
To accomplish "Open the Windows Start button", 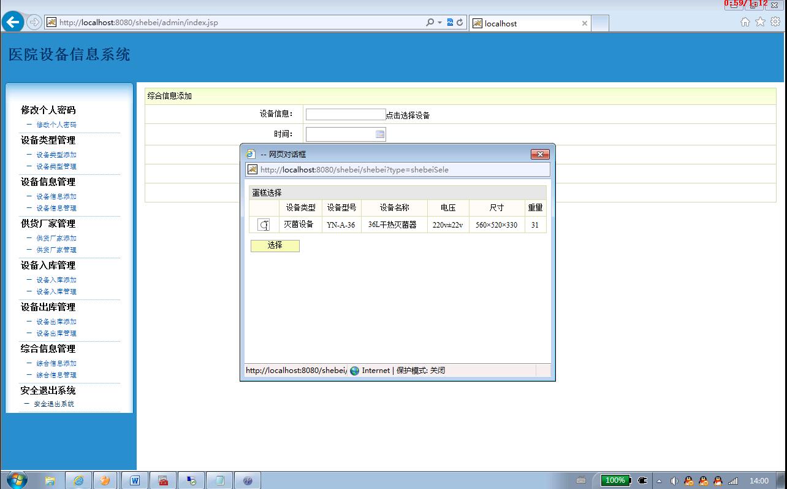I will [17, 480].
